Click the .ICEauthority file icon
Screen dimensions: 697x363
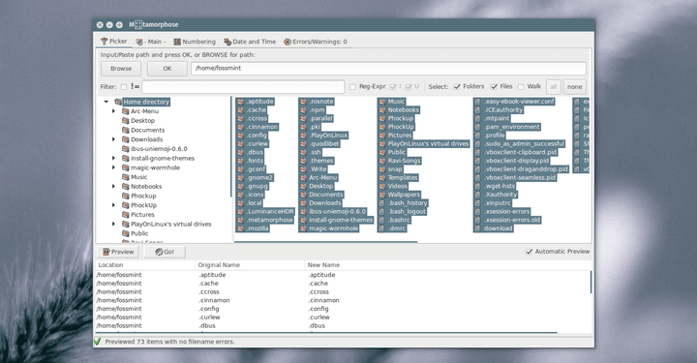pyautogui.click(x=478, y=110)
